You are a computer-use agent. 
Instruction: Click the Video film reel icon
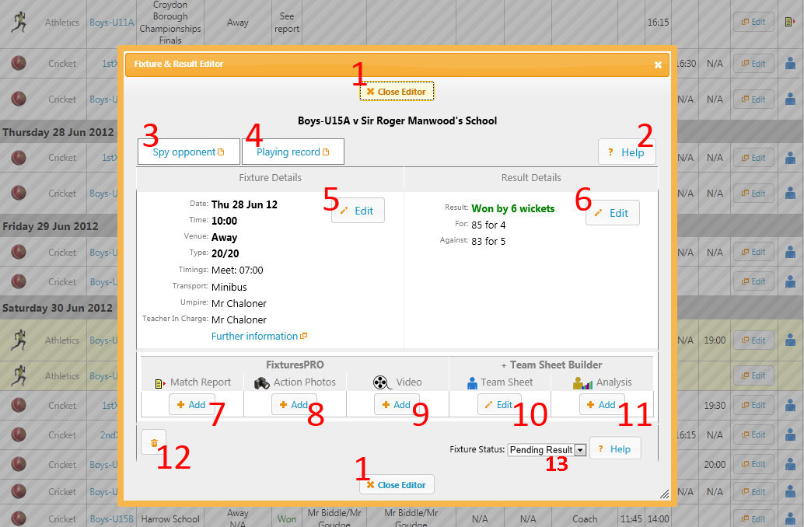tap(381, 382)
